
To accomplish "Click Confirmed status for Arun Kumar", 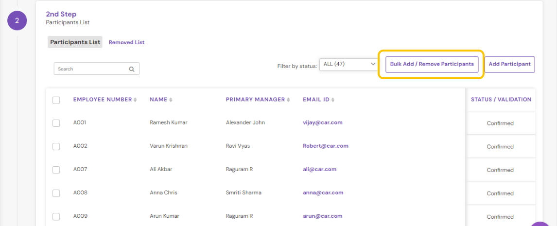I will click(x=500, y=217).
